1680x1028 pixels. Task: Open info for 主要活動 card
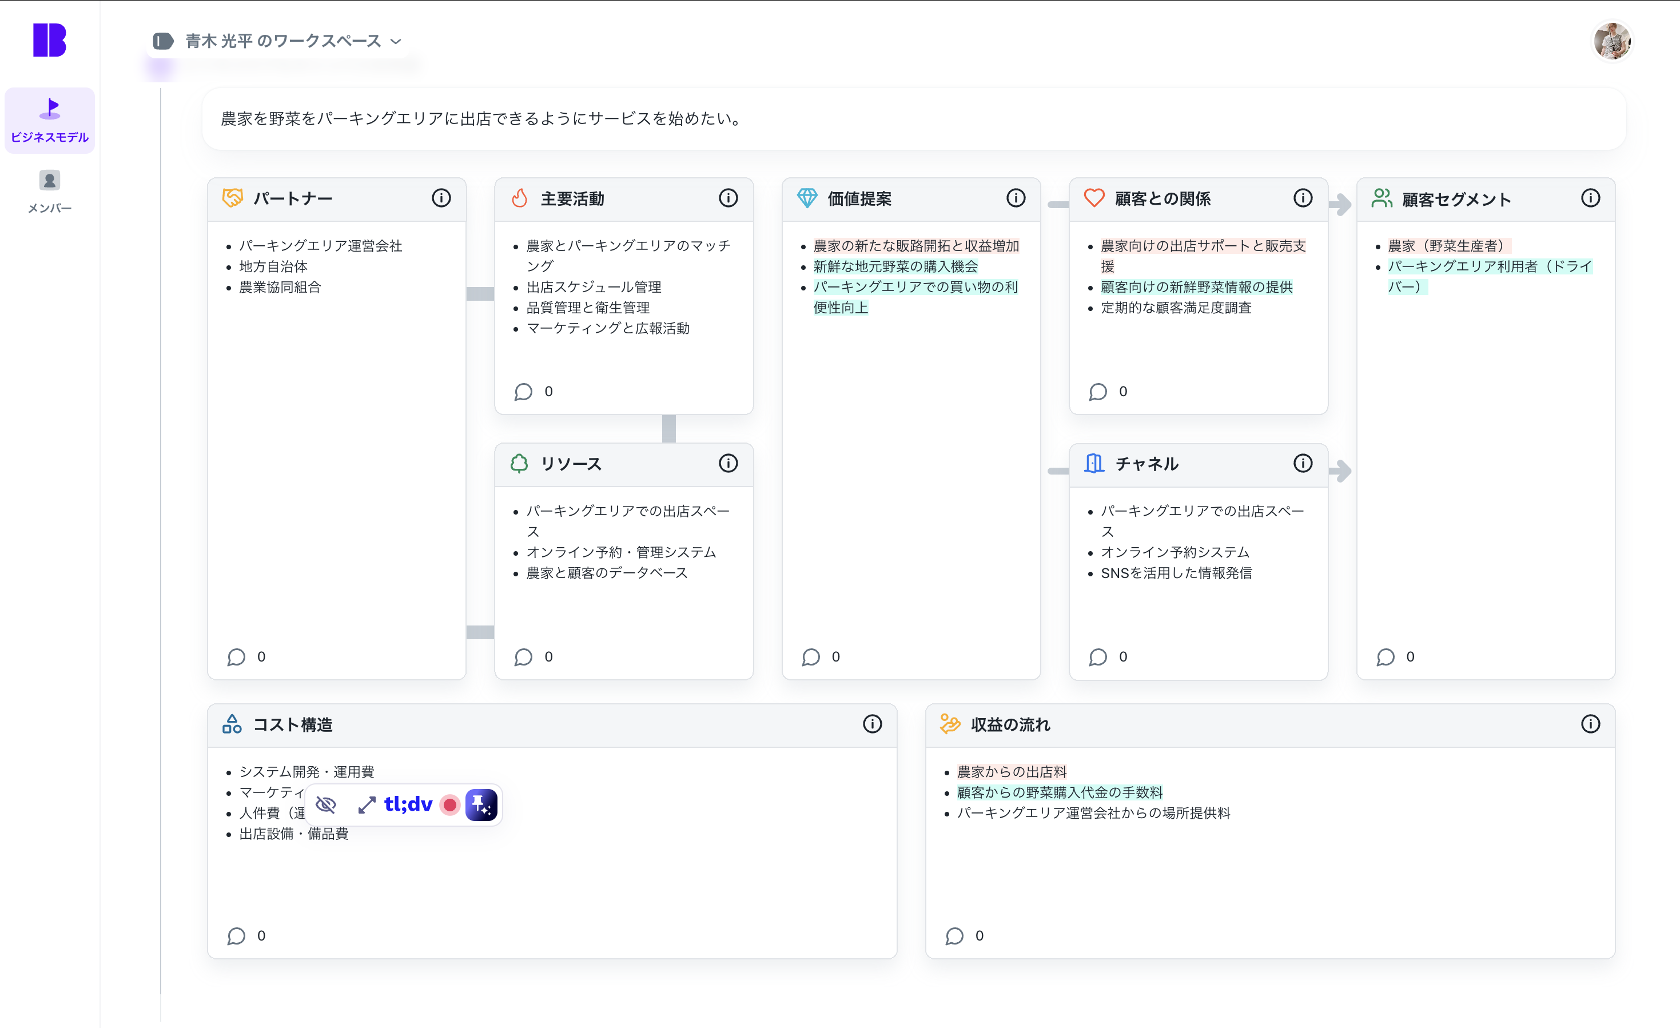(x=728, y=198)
